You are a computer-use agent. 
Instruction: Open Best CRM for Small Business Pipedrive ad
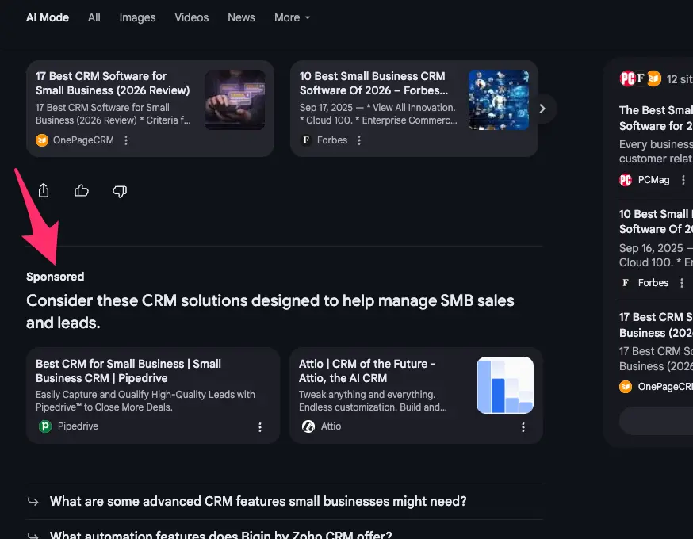point(128,371)
